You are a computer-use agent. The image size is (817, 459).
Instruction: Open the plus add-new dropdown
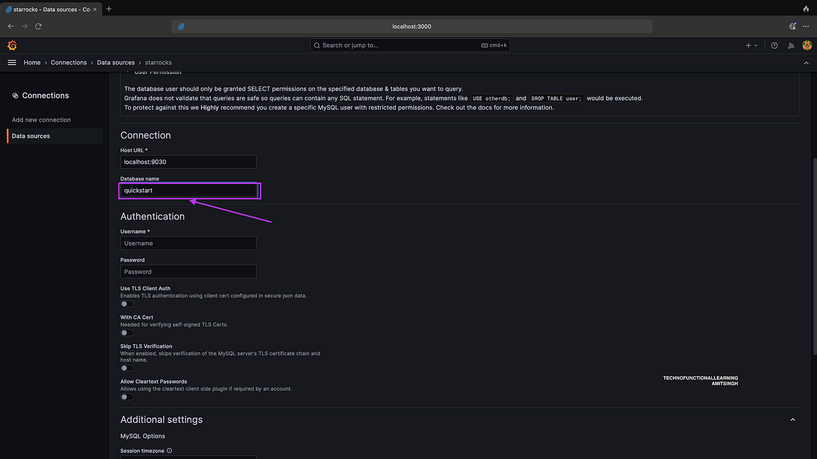point(751,45)
